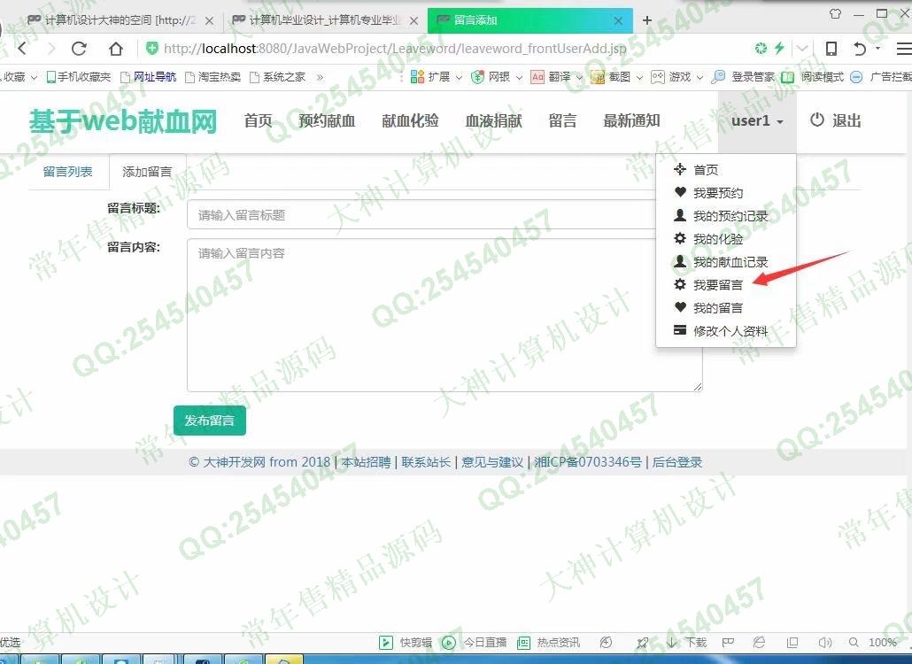Viewport: 912px width, 664px height.
Task: Expand the 截图 screenshot dropdown
Action: pos(640,77)
